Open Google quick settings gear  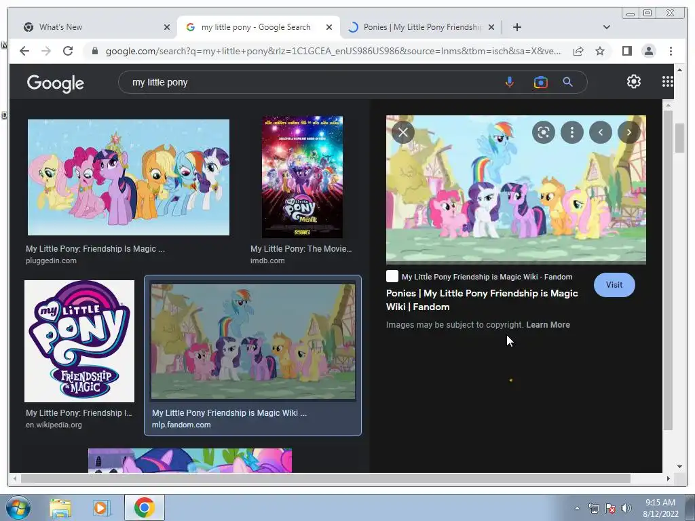point(634,81)
